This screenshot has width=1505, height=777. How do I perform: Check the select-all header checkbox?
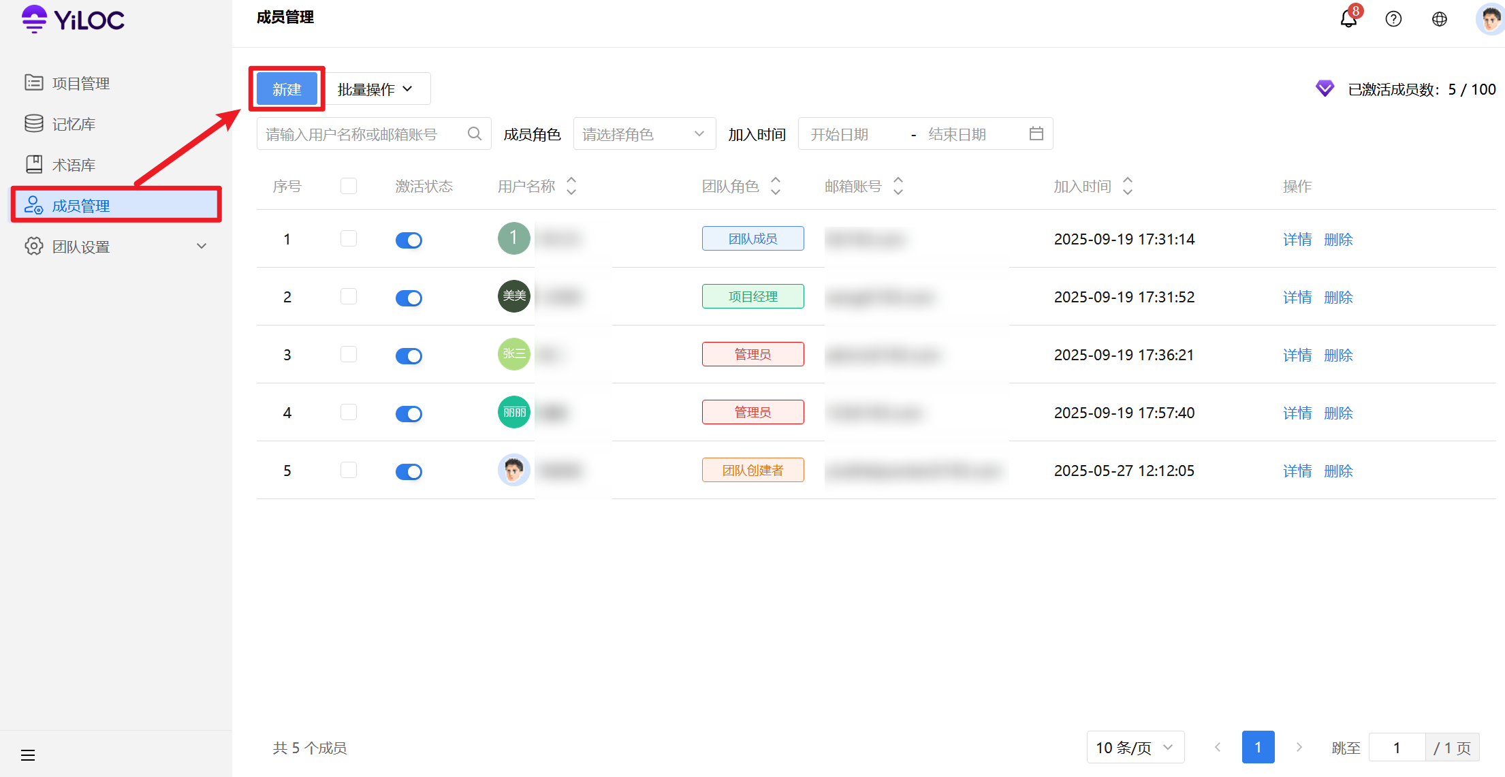point(349,186)
